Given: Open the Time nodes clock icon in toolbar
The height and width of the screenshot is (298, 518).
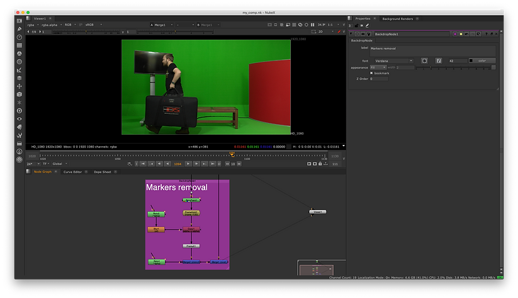Looking at the screenshot, I should point(20,37).
